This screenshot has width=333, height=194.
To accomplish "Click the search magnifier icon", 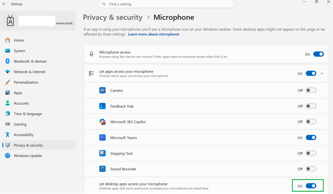I will (x=104, y=4).
